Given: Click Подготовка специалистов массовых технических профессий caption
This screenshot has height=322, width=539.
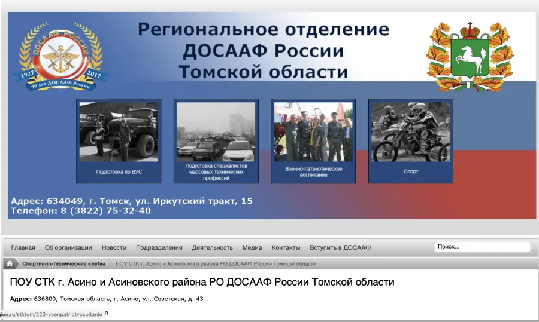Looking at the screenshot, I should pos(216,172).
